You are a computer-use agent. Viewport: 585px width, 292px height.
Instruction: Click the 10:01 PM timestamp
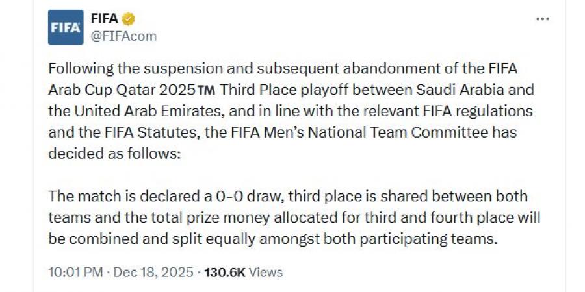tap(75, 273)
